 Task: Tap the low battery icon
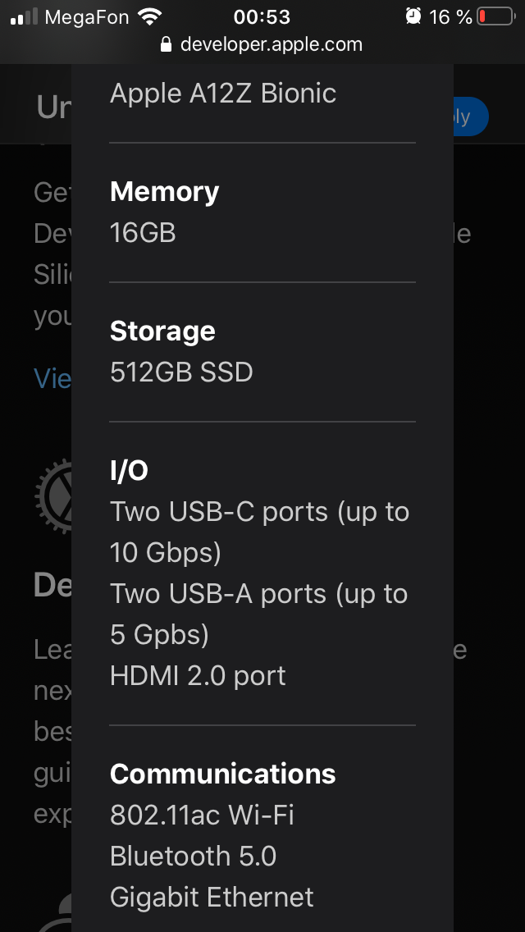click(x=495, y=16)
